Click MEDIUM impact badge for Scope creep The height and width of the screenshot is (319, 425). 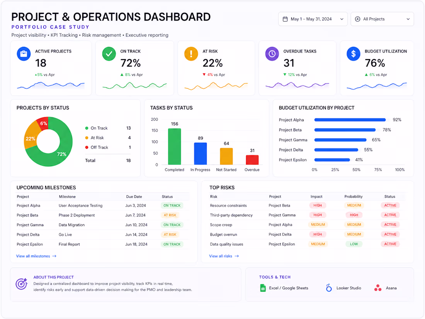[x=318, y=225]
